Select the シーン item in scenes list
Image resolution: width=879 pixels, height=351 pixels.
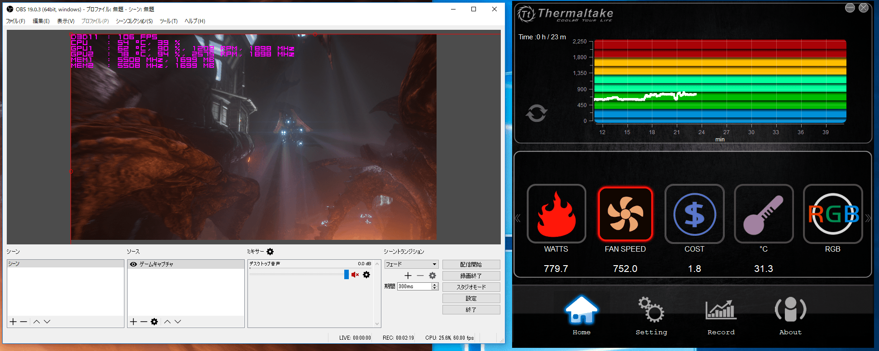click(66, 264)
